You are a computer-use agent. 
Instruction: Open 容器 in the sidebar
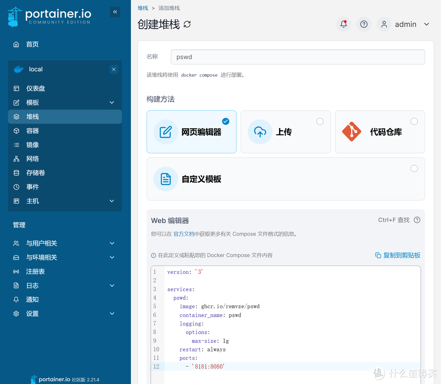[x=33, y=131]
